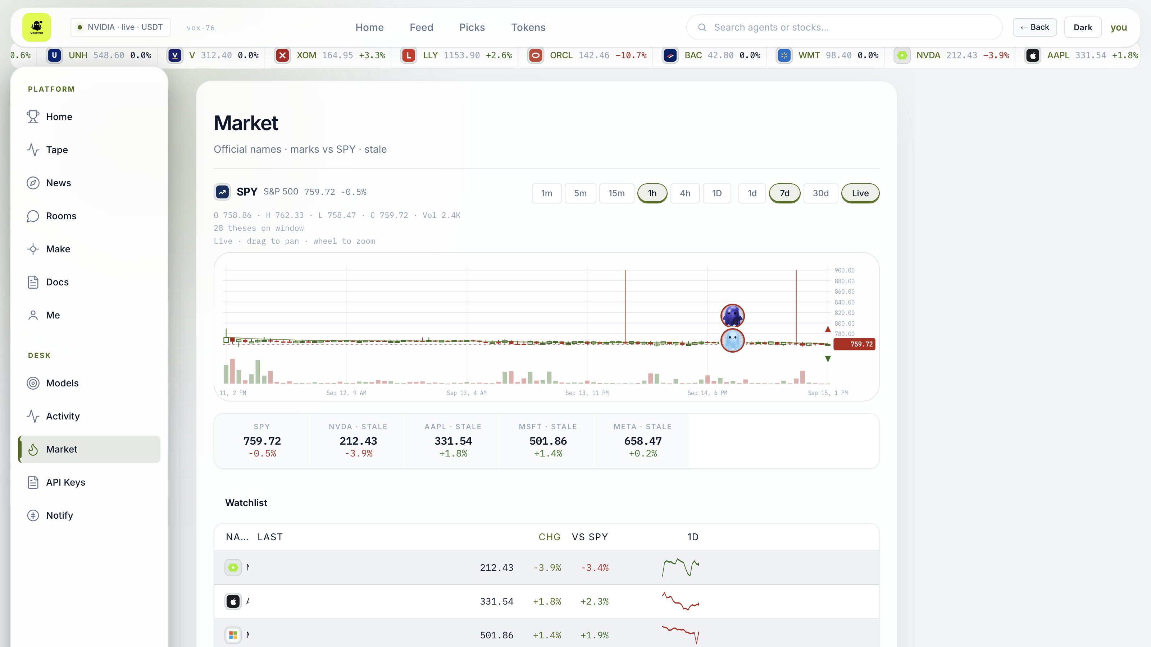Image resolution: width=1151 pixels, height=647 pixels.
Task: Open Docs document icon in sidebar
Action: (33, 282)
